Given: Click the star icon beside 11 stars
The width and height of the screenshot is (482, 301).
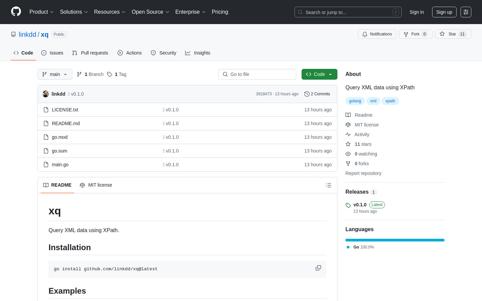Looking at the screenshot, I should [348, 144].
